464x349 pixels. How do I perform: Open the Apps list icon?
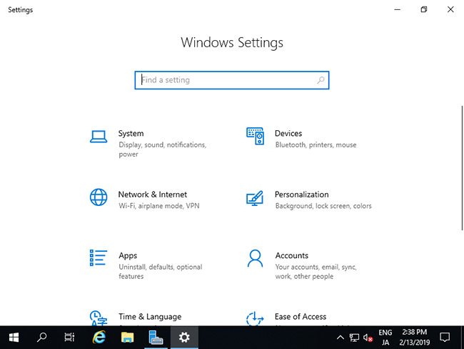[99, 257]
